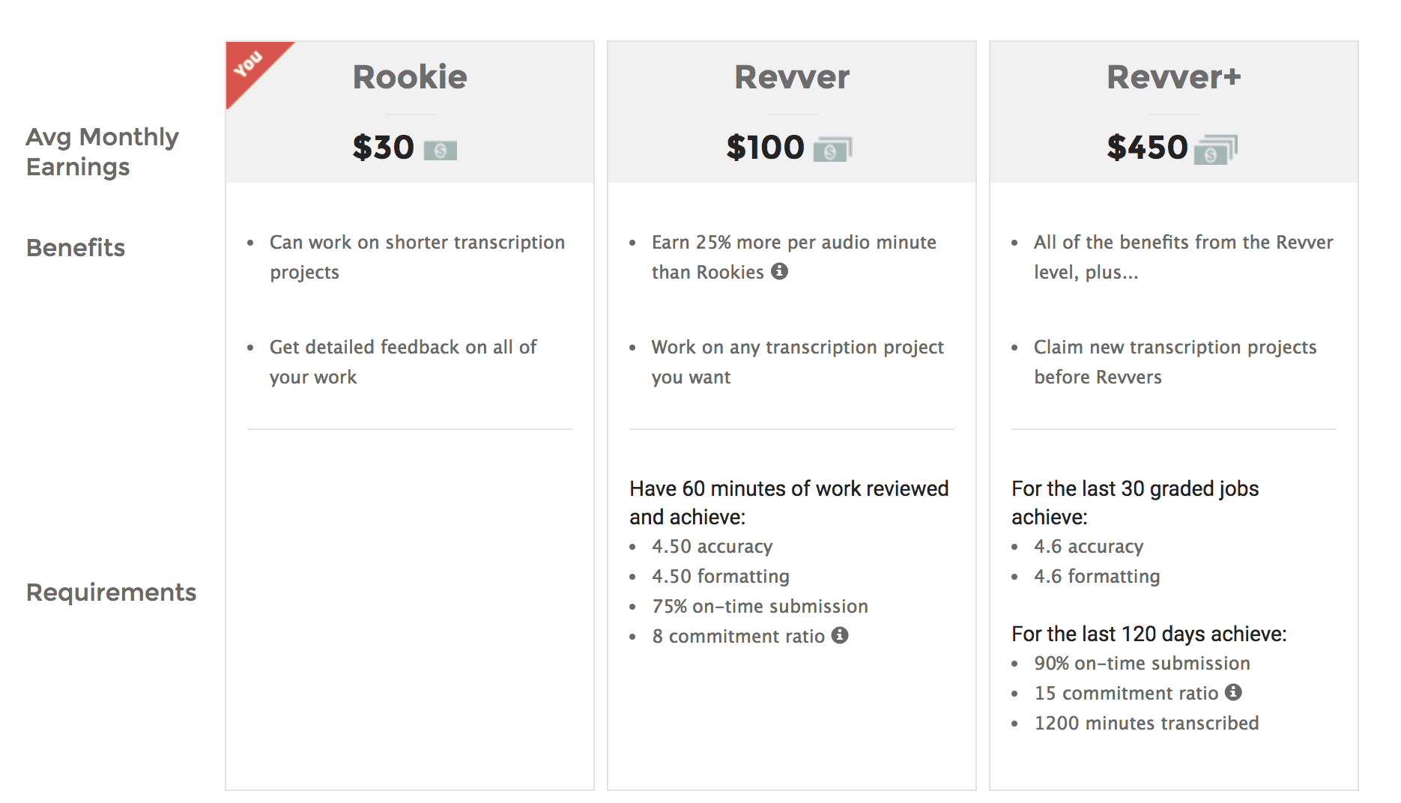The width and height of the screenshot is (1401, 803).
Task: Click the "Avg Monthly Earnings" row label
Action: [102, 151]
